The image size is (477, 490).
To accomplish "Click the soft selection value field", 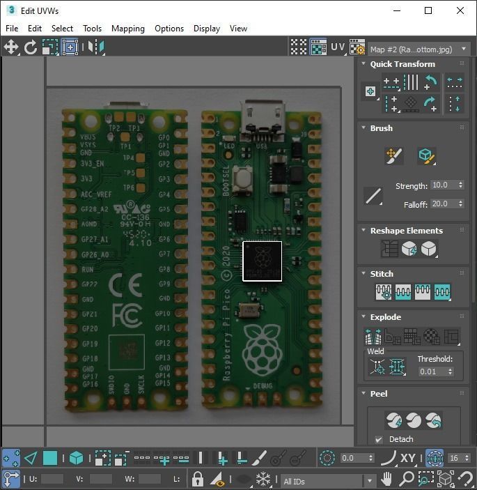I will point(354,458).
